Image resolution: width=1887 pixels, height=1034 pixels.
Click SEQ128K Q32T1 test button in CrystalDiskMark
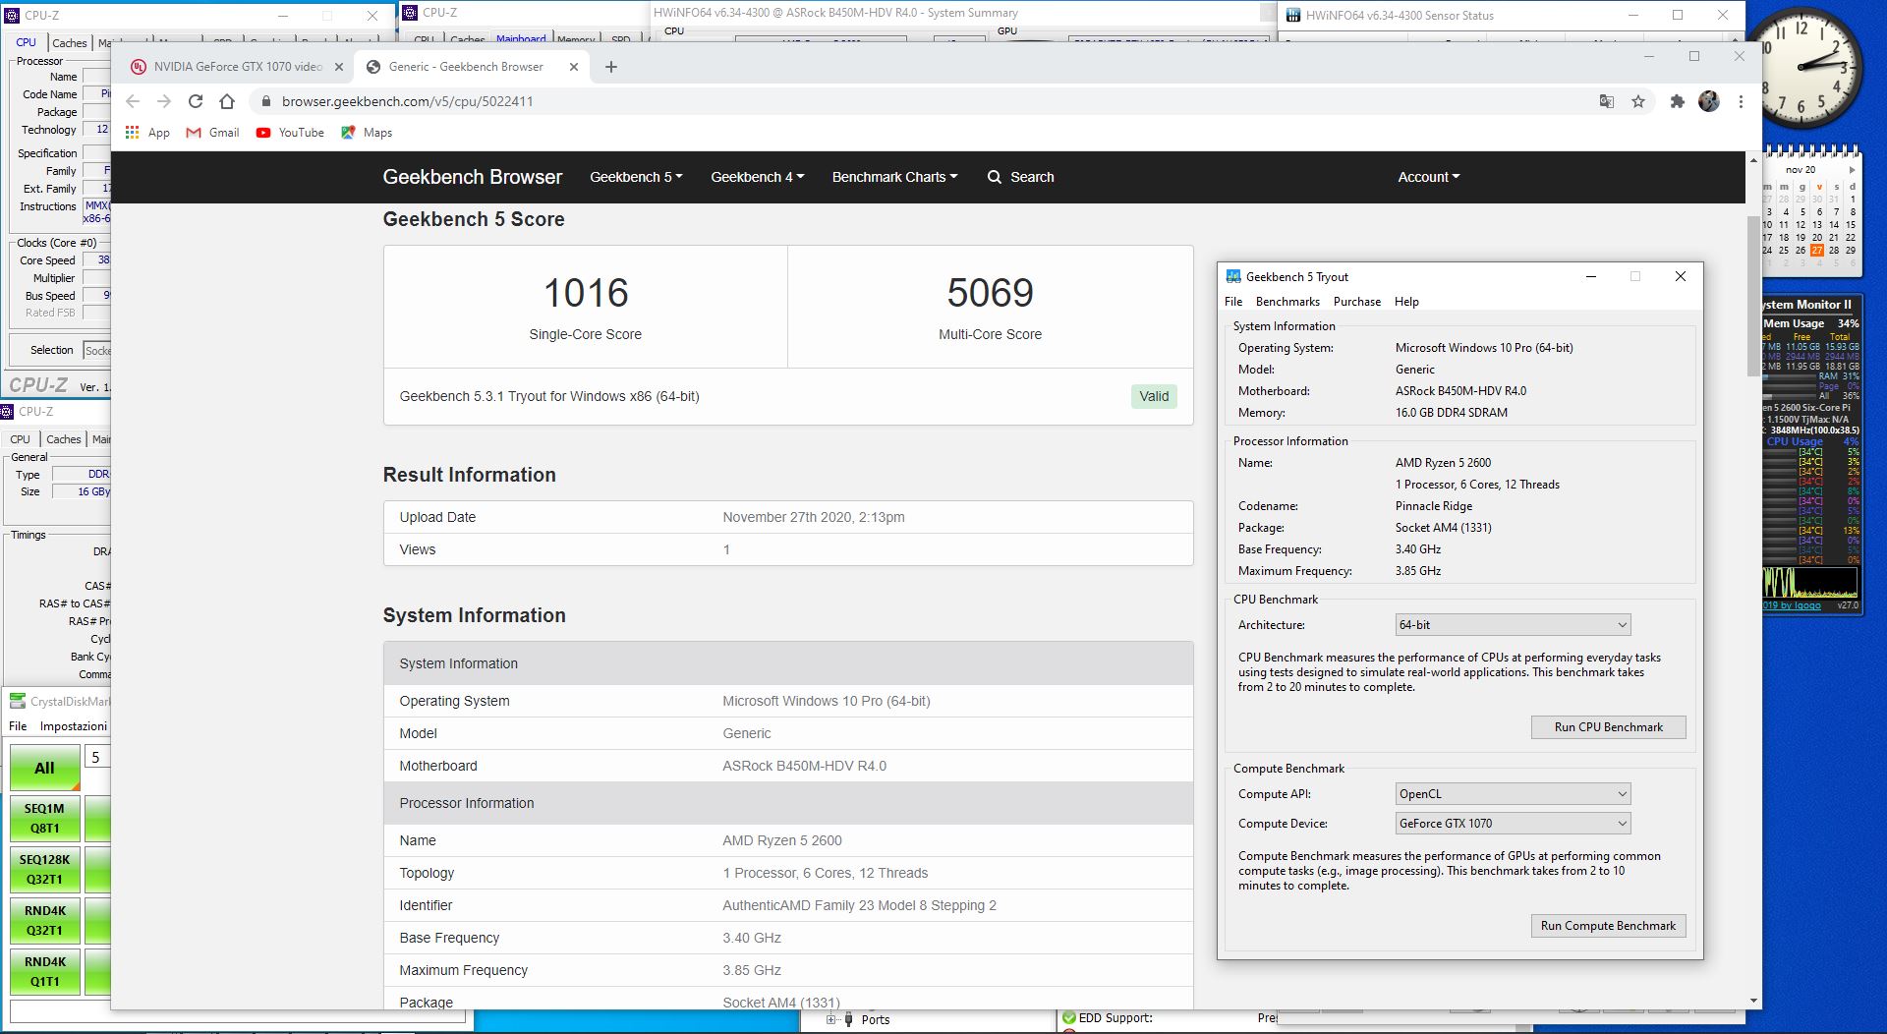(x=44, y=870)
